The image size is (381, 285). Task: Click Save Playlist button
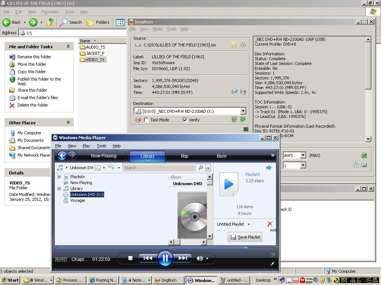pos(245,237)
